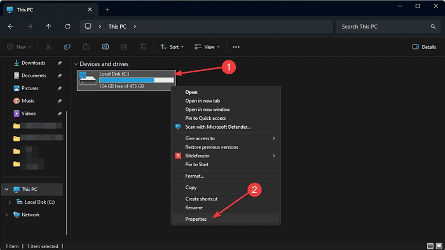Click the pin next to Videos
The height and width of the screenshot is (250, 445).
click(60, 114)
